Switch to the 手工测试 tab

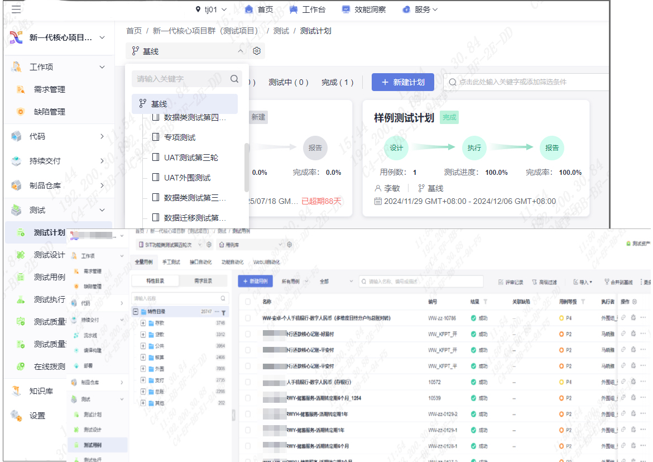pyautogui.click(x=171, y=262)
